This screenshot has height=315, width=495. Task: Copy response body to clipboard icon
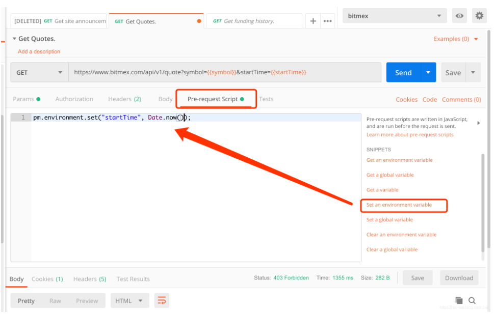click(x=459, y=300)
